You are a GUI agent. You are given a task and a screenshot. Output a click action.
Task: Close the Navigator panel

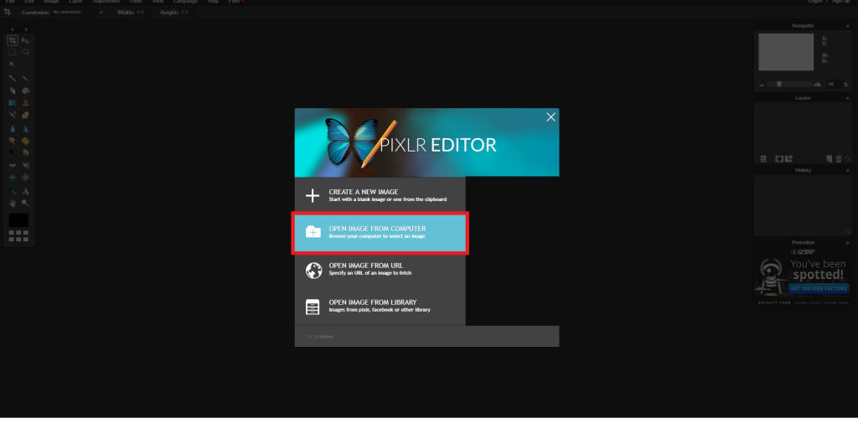coord(847,26)
